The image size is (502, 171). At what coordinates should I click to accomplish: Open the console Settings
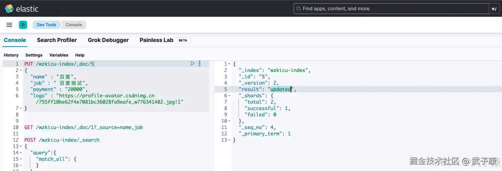point(34,55)
